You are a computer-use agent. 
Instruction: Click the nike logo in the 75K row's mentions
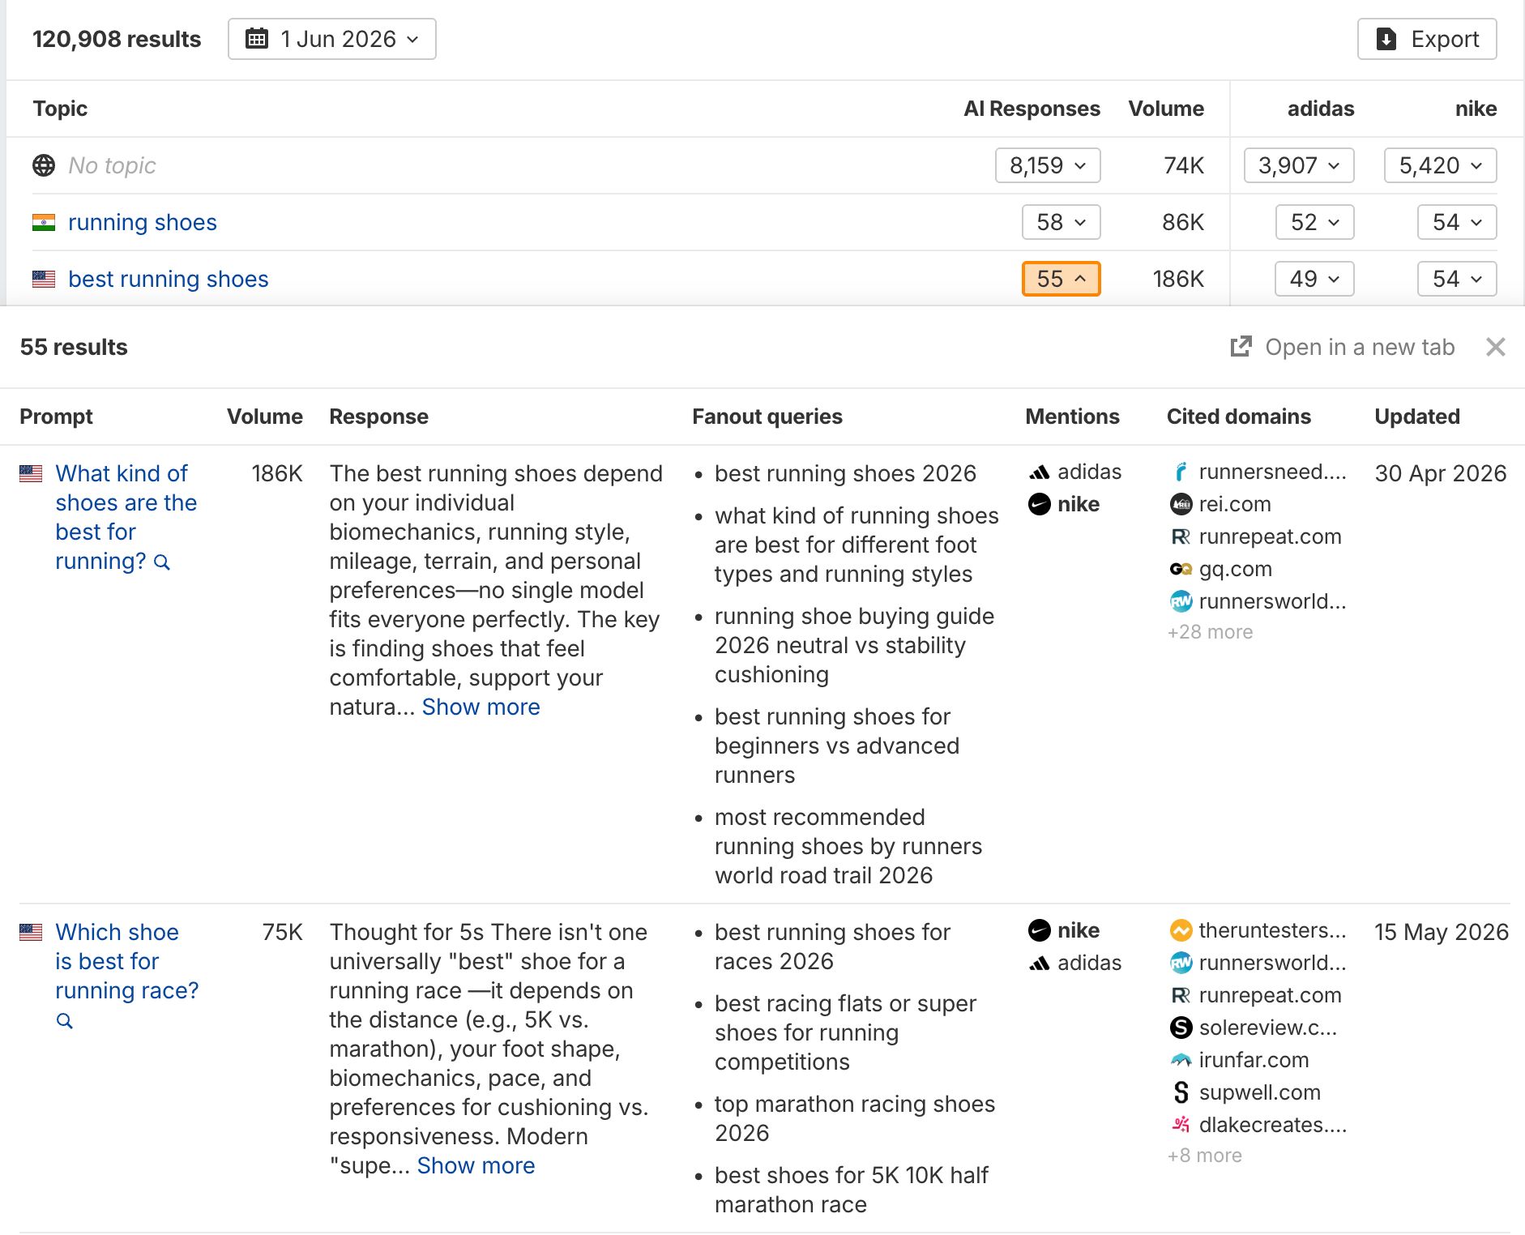[1040, 930]
